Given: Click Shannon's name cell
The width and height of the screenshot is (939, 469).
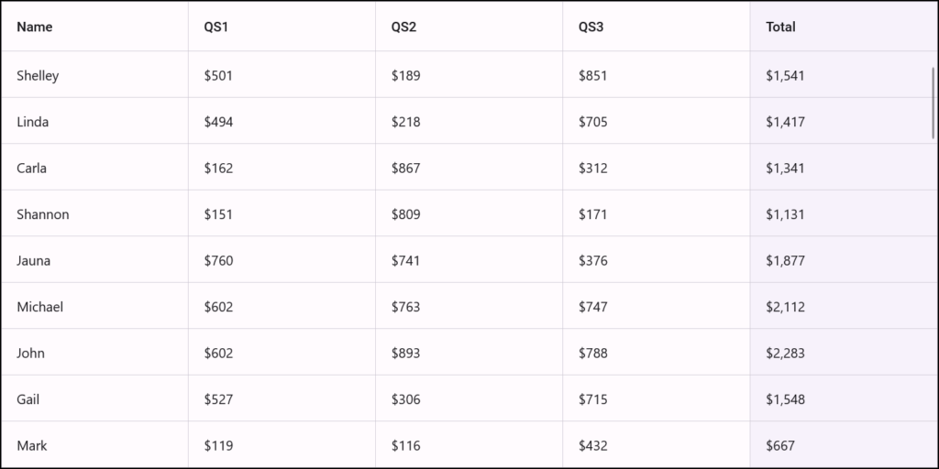Looking at the screenshot, I should pos(43,214).
